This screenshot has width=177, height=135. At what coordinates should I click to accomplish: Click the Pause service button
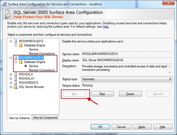point(130,94)
